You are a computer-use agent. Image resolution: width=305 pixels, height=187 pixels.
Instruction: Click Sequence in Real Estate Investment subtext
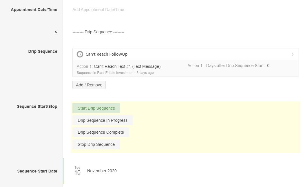coord(105,73)
